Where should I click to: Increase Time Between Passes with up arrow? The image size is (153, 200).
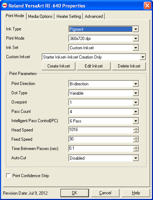(136, 147)
